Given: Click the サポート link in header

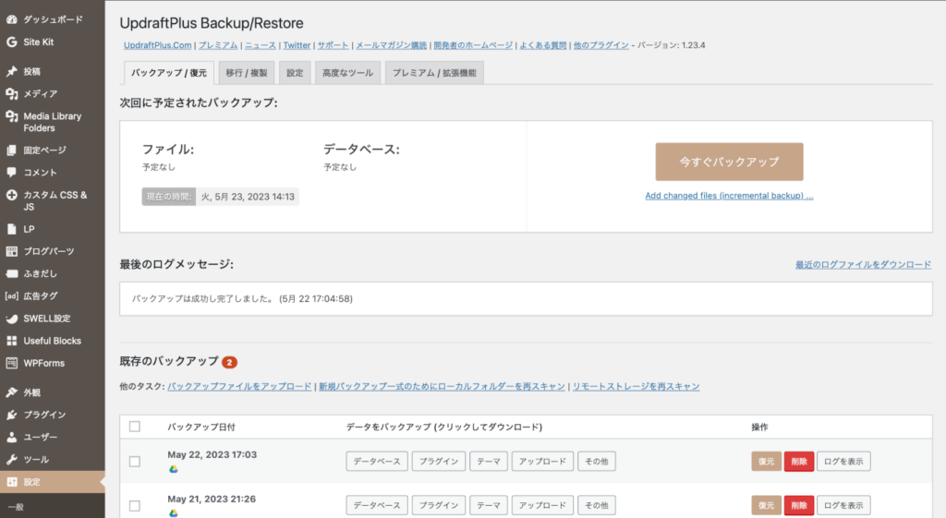Looking at the screenshot, I should [x=333, y=45].
